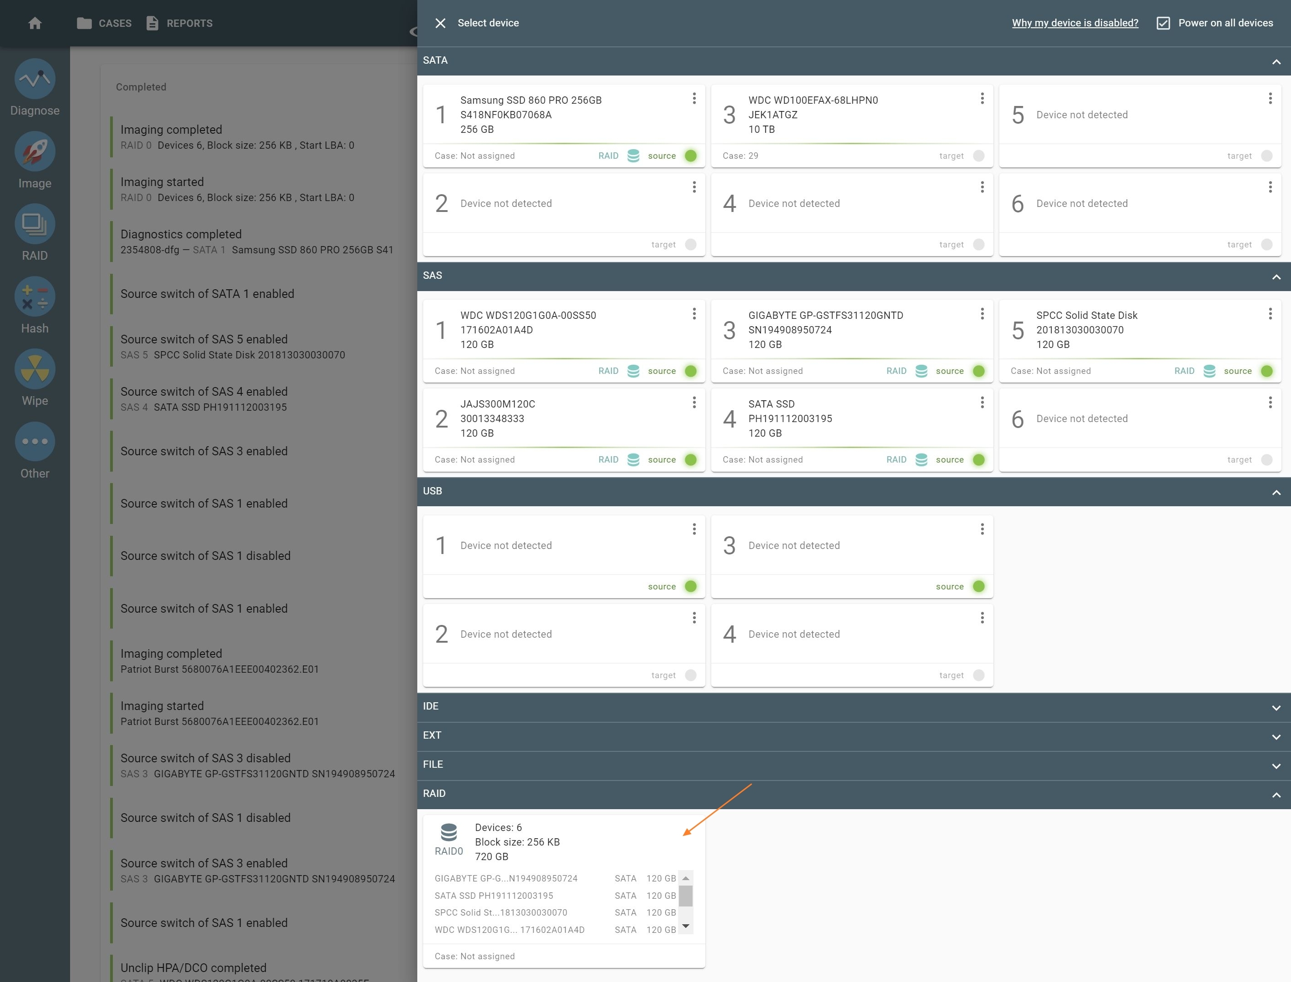Image resolution: width=1291 pixels, height=982 pixels.
Task: Toggle source switch of SAS 4
Action: (979, 459)
